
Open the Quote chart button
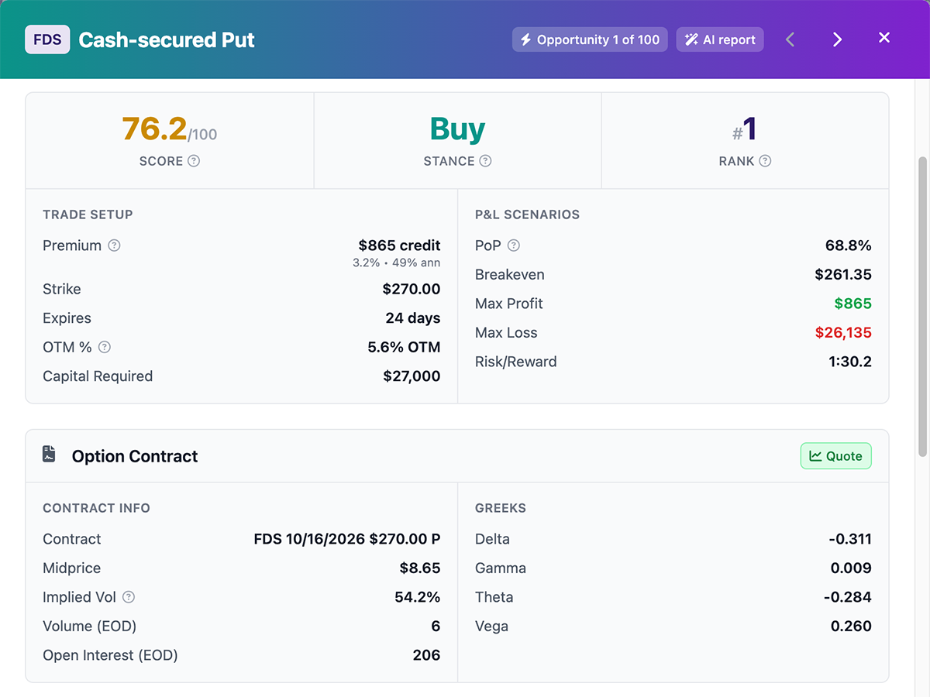click(835, 456)
